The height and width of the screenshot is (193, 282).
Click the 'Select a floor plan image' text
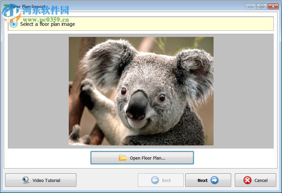point(47,24)
